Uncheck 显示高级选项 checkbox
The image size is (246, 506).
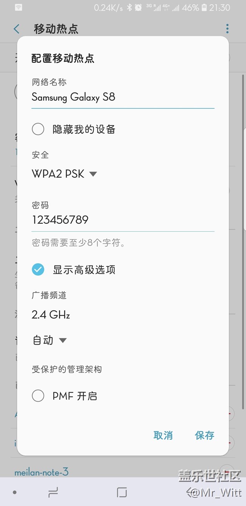point(38,270)
